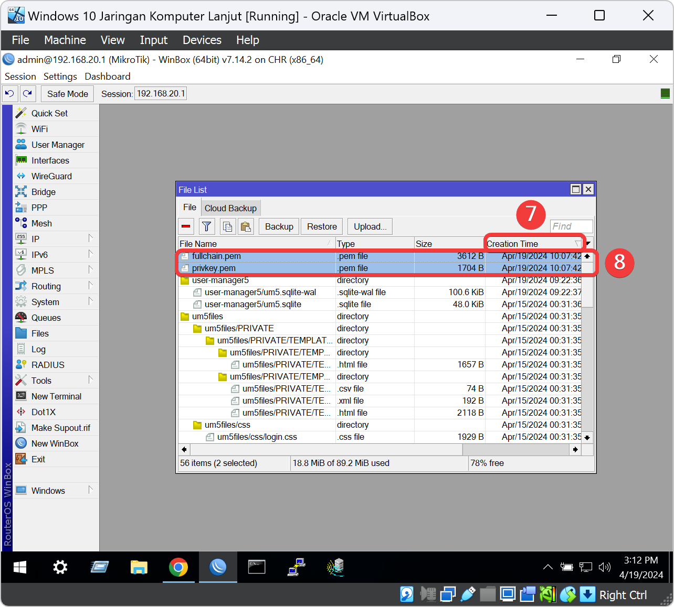Image resolution: width=674 pixels, height=607 pixels.
Task: Show hidden system tray icons
Action: click(x=547, y=567)
